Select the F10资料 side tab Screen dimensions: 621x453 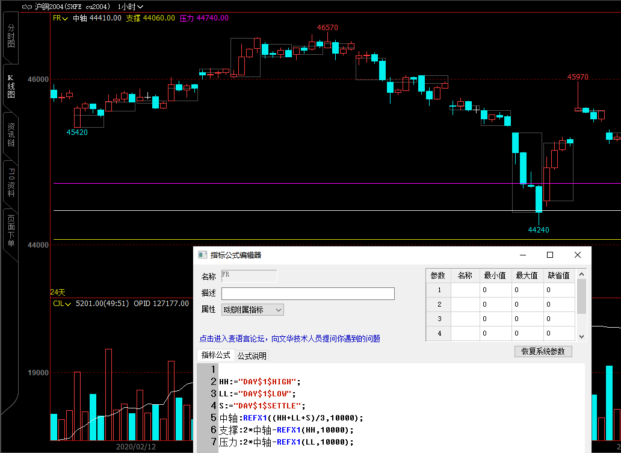coord(10,183)
